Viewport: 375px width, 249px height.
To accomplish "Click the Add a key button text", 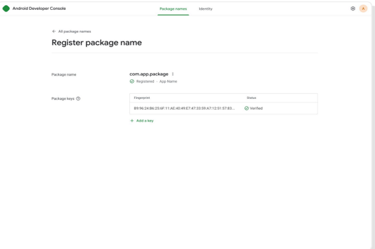I will tap(145, 121).
